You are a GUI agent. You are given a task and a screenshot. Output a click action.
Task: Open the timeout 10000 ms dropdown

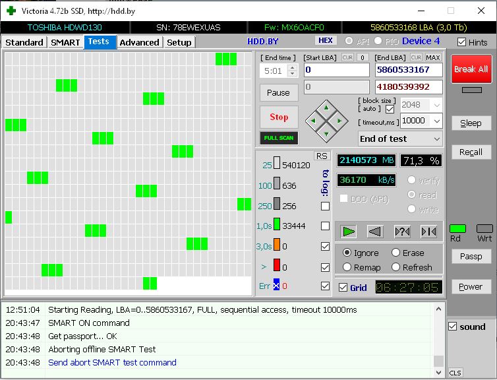(x=437, y=121)
